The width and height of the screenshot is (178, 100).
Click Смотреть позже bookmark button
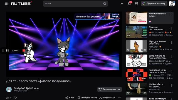tap(87, 97)
